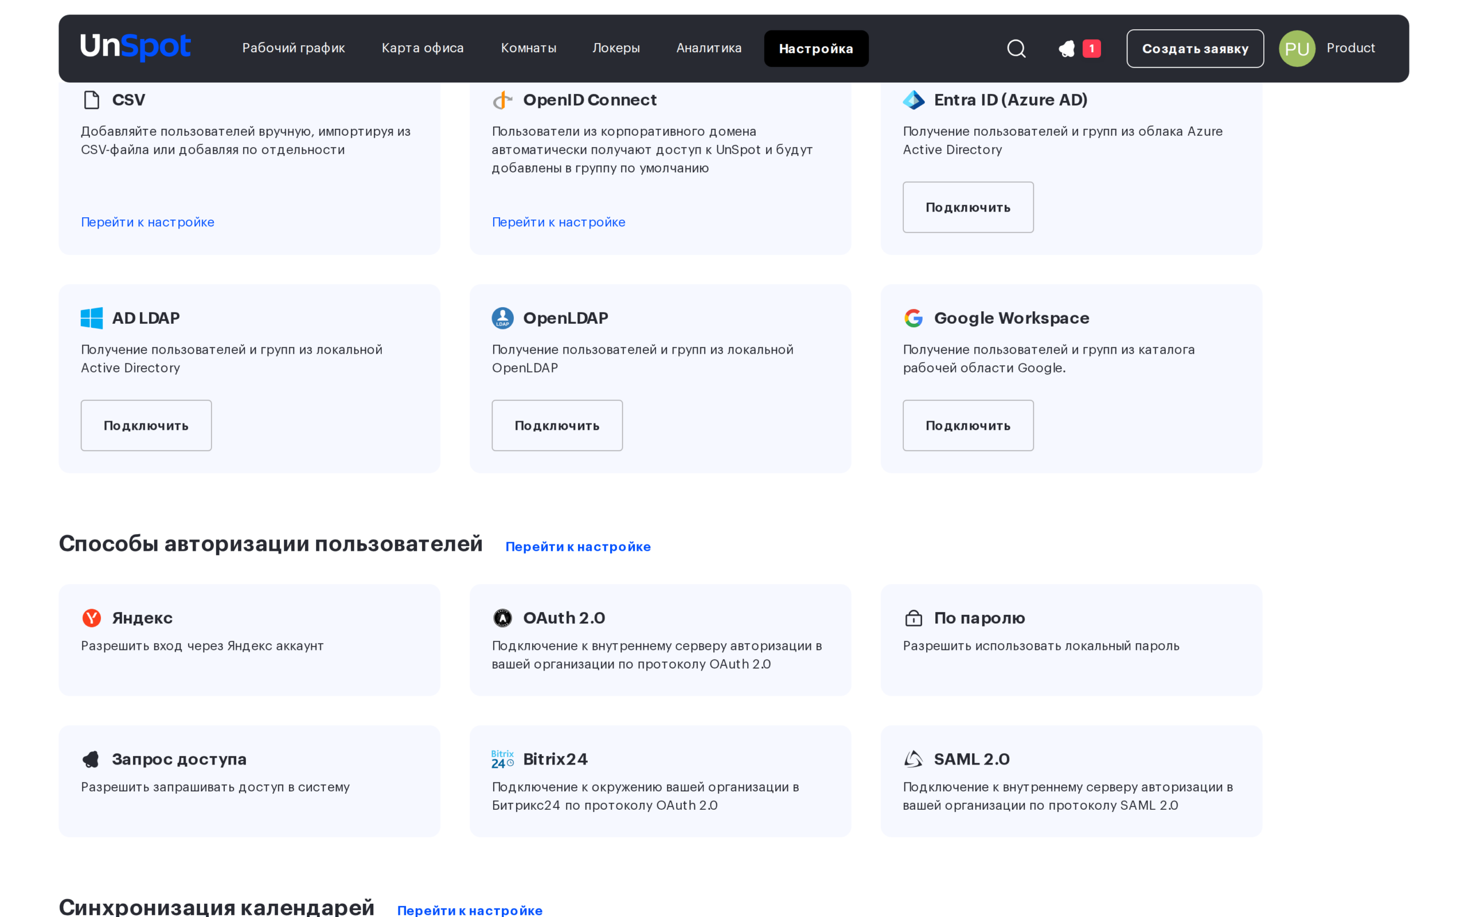Open the search magnifier icon

[1016, 49]
